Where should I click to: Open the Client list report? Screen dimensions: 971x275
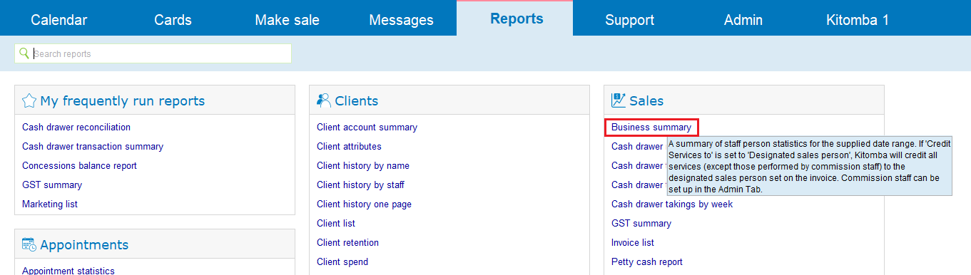336,224
